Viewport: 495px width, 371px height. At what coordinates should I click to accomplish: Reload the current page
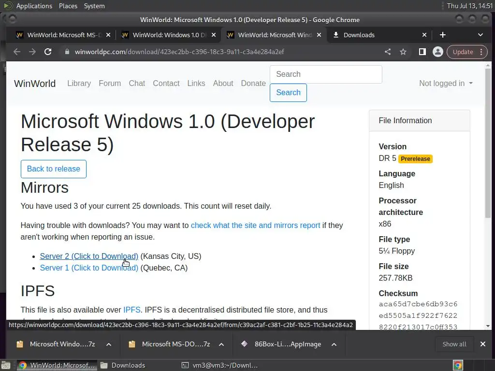click(x=48, y=52)
